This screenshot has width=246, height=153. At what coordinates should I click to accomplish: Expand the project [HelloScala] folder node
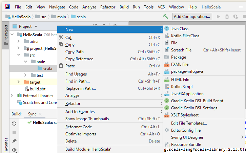pos(19,48)
